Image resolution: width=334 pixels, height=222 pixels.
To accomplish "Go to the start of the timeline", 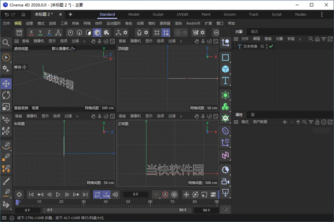I will pyautogui.click(x=31, y=194).
